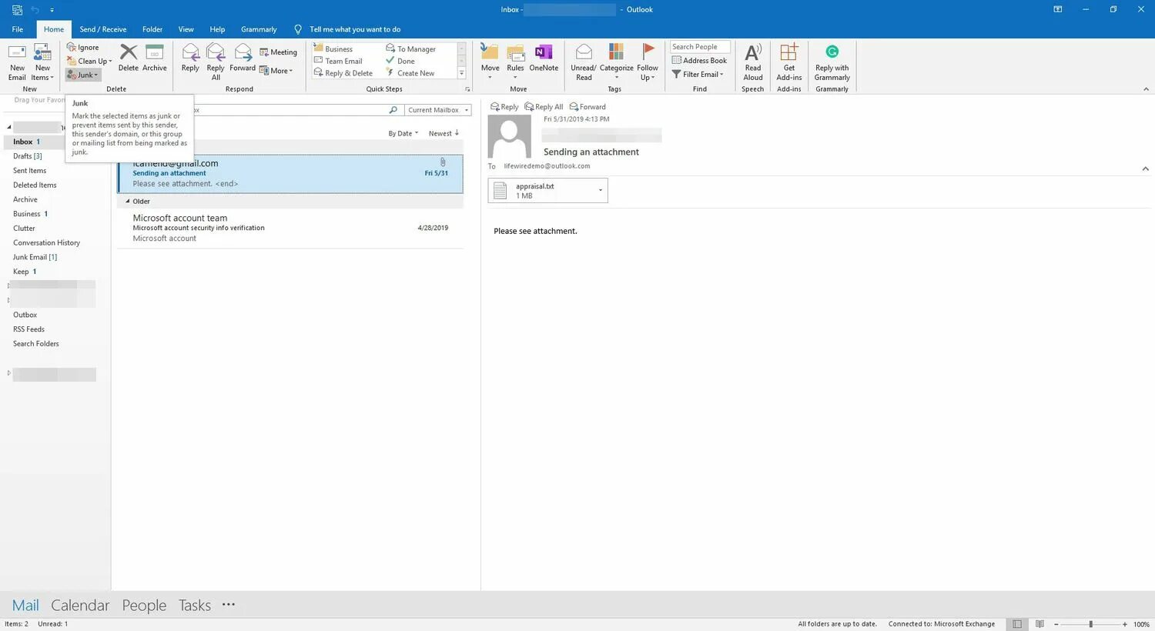Viewport: 1155px width, 631px height.
Task: Open the Categorize color menu
Action: (x=617, y=62)
